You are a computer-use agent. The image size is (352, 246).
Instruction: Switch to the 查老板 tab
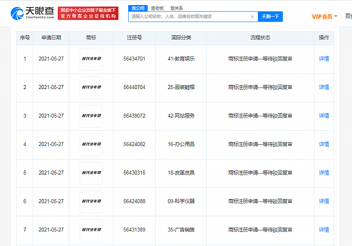tap(157, 9)
